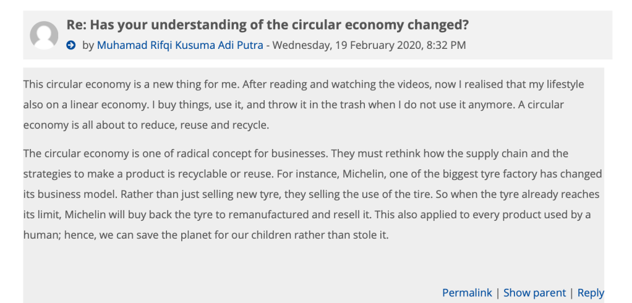Click the gray user avatar picture
This screenshot has height=303, width=632.
pos(44,35)
